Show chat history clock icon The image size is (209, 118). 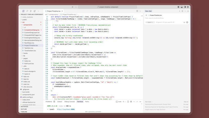(x=182, y=11)
